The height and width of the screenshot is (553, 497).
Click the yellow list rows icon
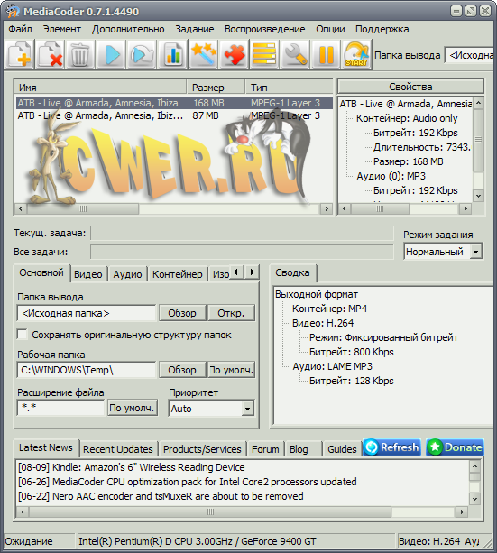[265, 54]
